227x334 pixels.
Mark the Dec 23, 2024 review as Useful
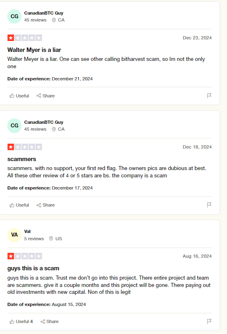tap(19, 96)
